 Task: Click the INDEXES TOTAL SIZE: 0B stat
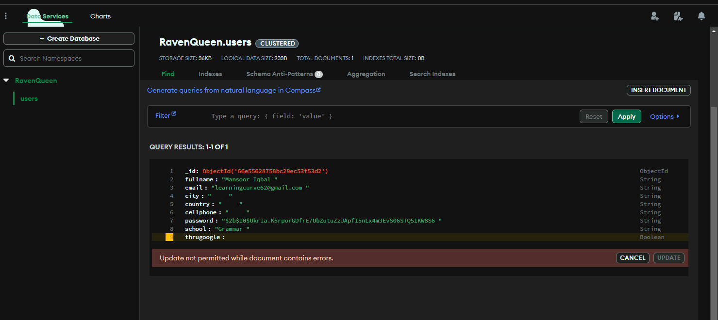click(394, 58)
